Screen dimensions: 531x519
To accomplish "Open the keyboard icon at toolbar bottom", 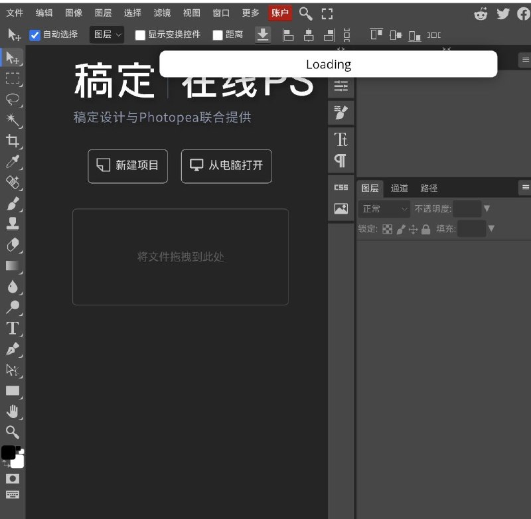I will point(13,494).
